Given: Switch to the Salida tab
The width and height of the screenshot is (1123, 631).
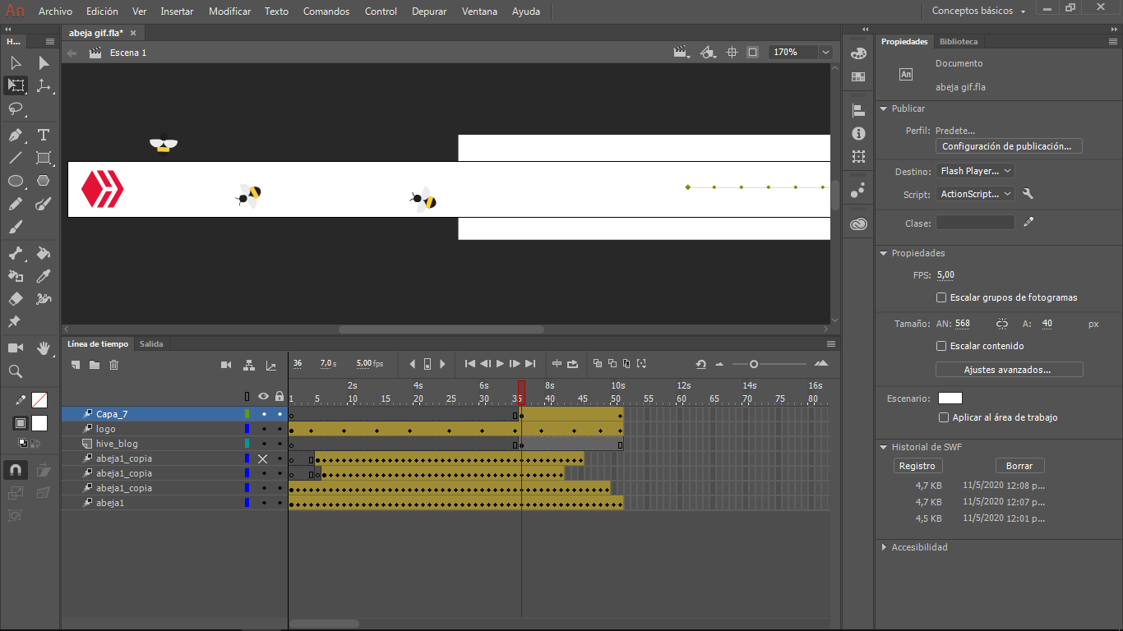Looking at the screenshot, I should [x=150, y=344].
